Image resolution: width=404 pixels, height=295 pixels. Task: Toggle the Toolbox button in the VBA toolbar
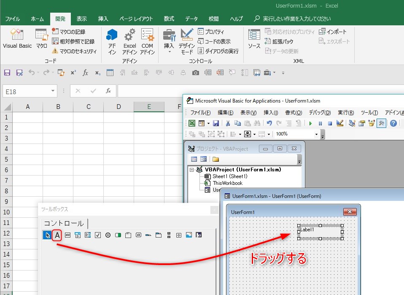pyautogui.click(x=381, y=123)
